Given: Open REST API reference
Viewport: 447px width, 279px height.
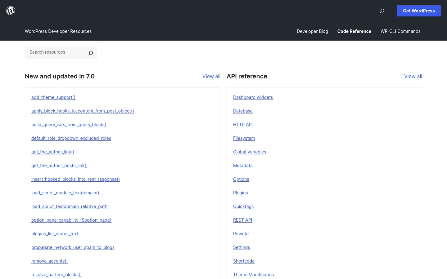Looking at the screenshot, I should click(x=242, y=220).
